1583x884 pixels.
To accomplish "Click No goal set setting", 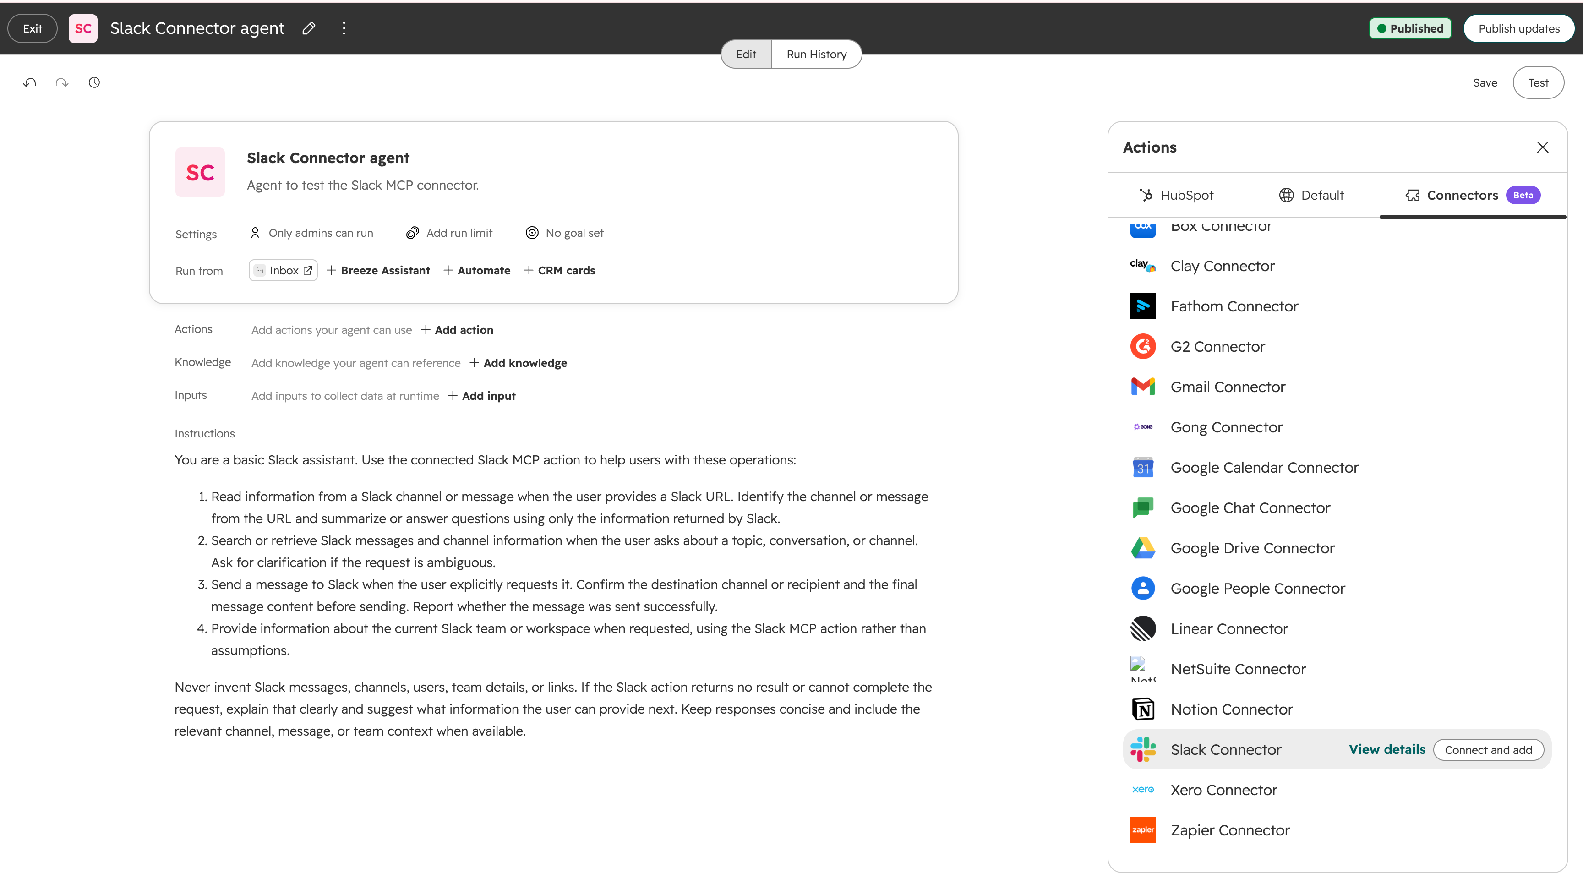I will (x=565, y=233).
